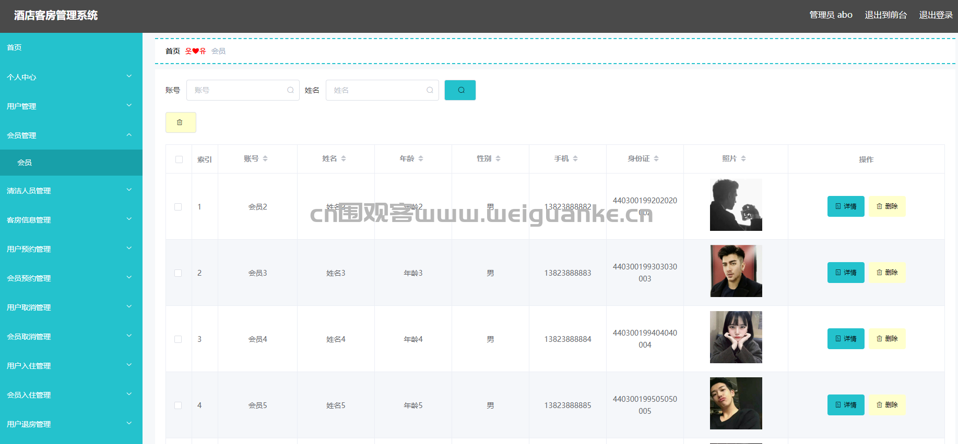
Task: Click sort arrows on 账号 column header
Action: tap(265, 158)
